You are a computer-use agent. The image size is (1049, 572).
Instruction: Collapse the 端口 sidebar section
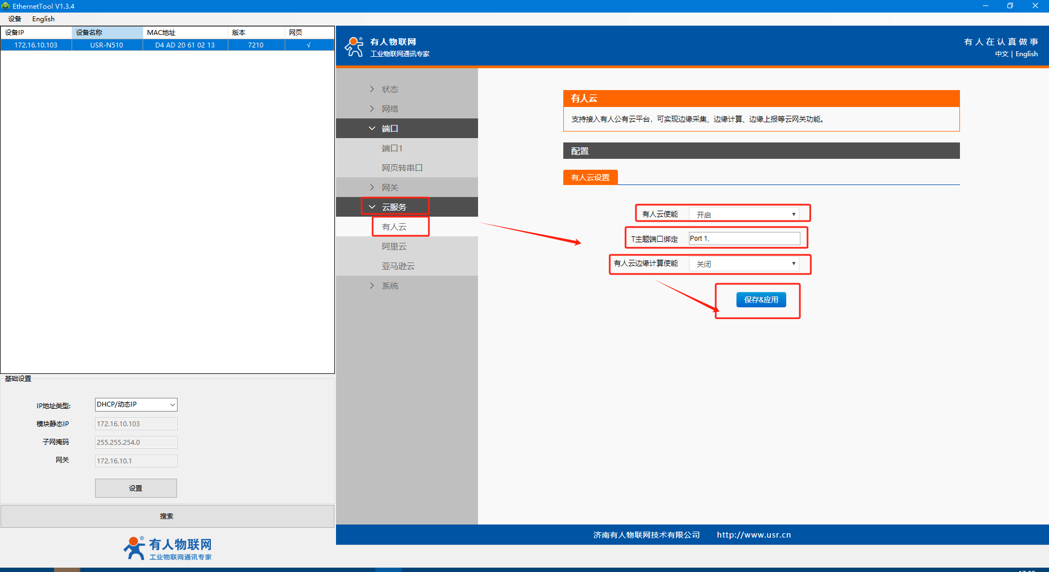pos(390,128)
